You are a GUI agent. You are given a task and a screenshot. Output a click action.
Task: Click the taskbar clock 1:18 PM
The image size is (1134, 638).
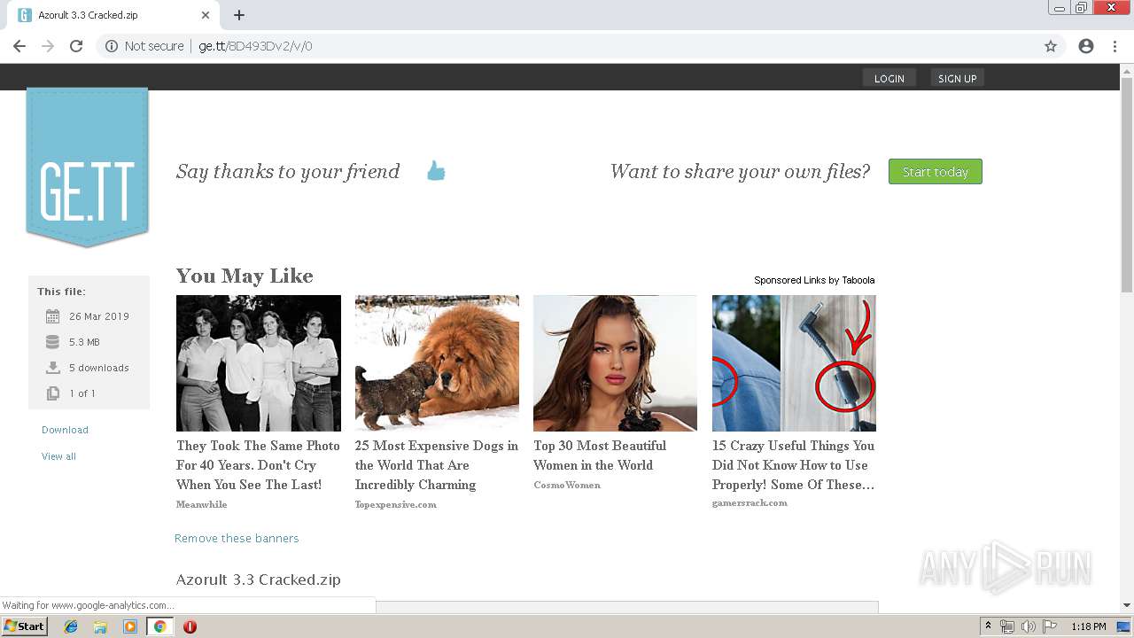click(x=1089, y=626)
